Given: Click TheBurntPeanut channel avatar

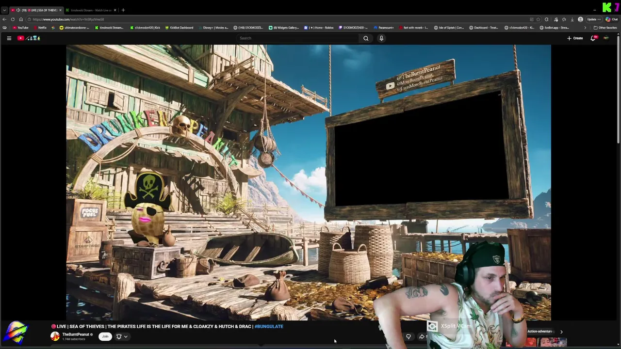Looking at the screenshot, I should pos(55,336).
